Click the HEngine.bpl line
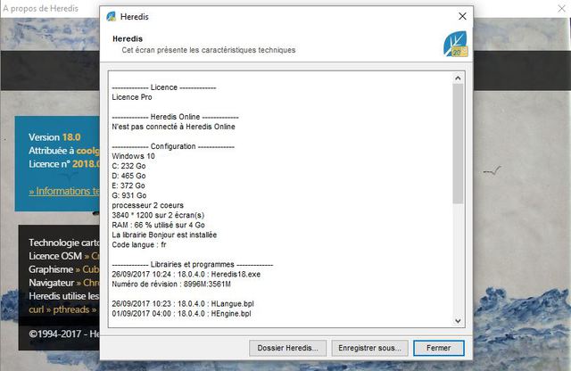The height and width of the screenshot is (371, 571). click(181, 313)
